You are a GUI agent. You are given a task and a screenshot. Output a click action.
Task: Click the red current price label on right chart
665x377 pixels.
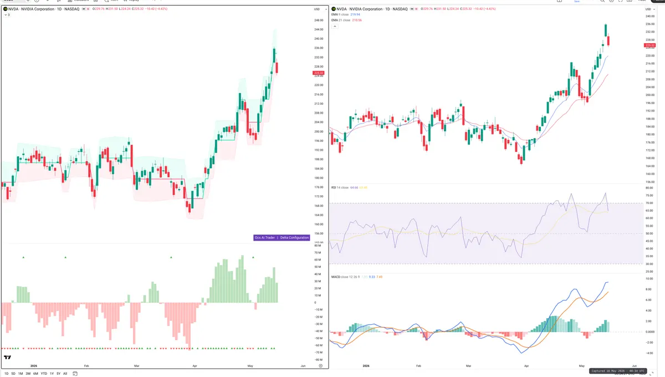pyautogui.click(x=651, y=45)
